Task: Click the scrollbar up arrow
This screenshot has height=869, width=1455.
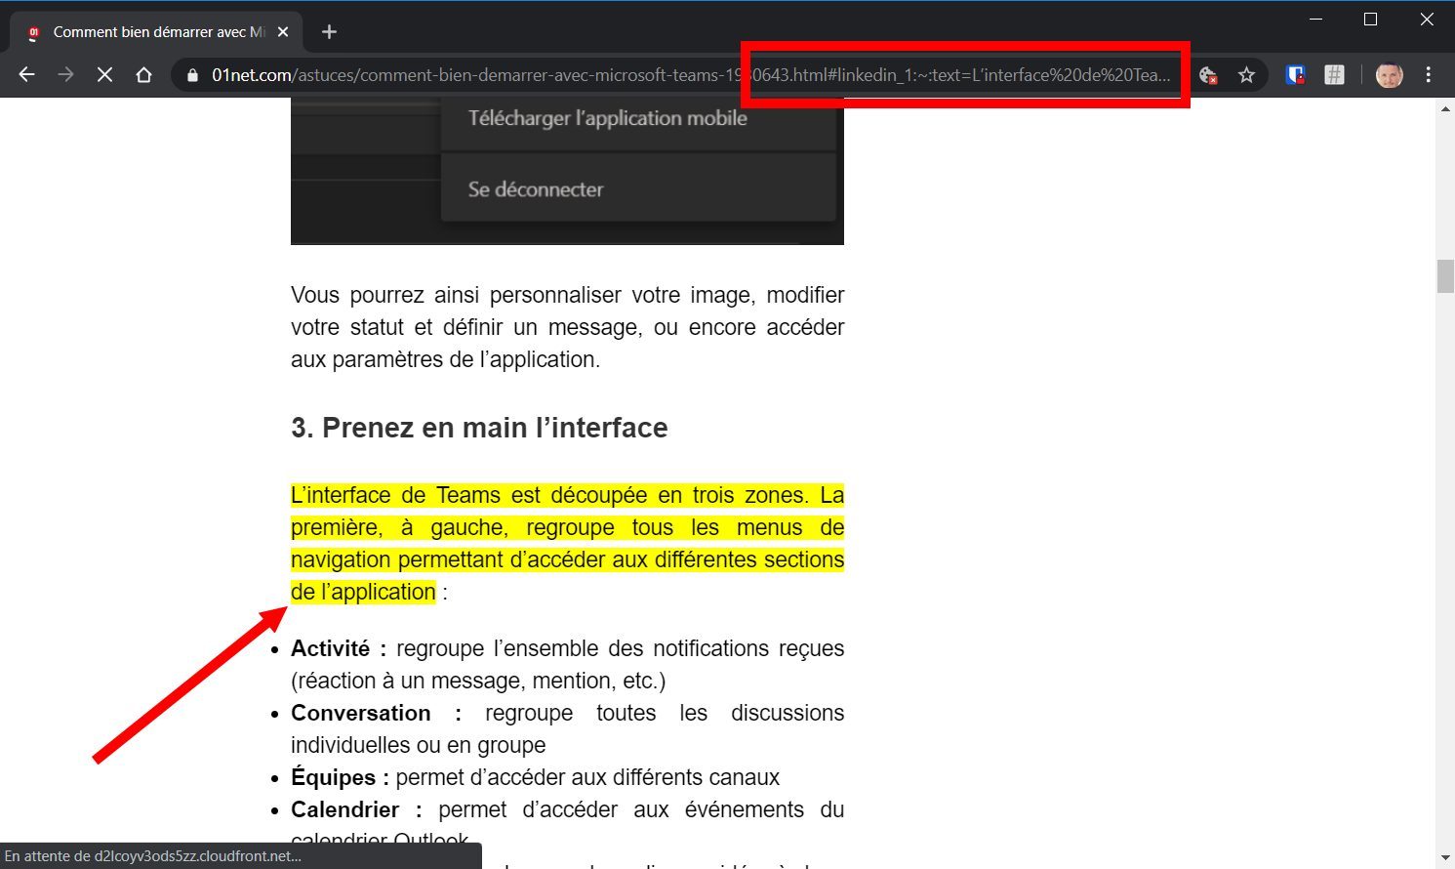Action: point(1445,108)
